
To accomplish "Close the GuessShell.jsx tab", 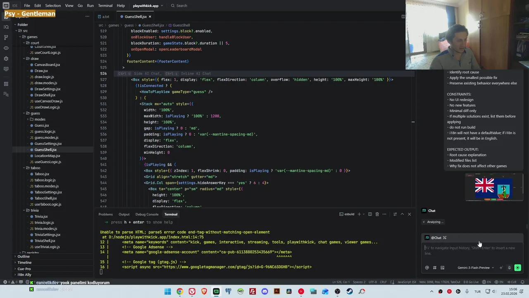I will click(x=150, y=17).
